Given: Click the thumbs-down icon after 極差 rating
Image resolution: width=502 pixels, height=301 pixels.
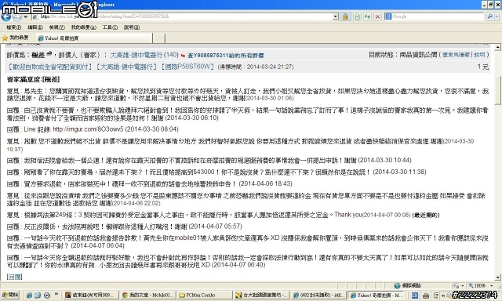Looking at the screenshot, I should pos(49,54).
